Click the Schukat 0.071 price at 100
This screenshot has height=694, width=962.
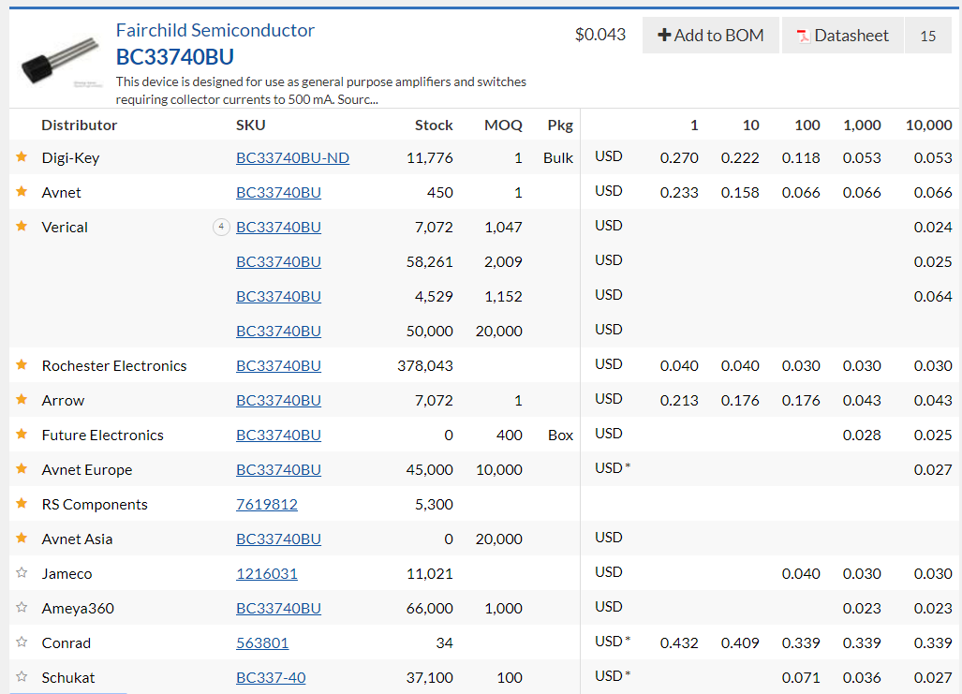point(801,677)
